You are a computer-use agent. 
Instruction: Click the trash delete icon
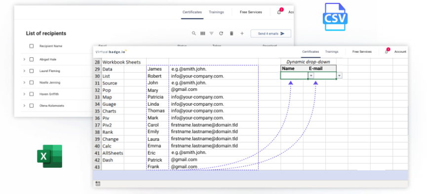(232, 34)
